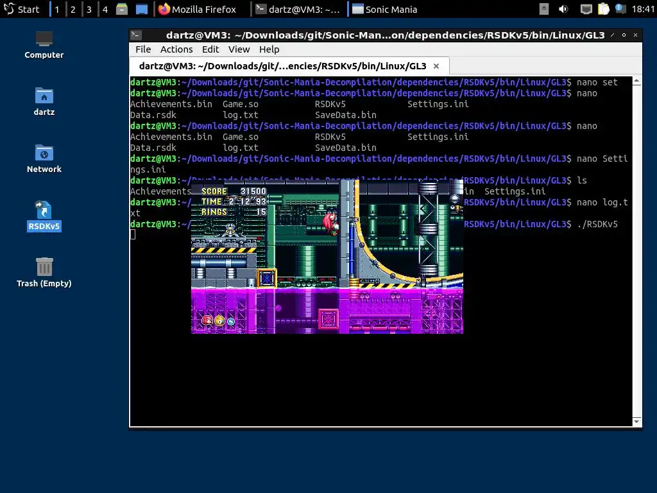Open the terminal View menu
Image resolution: width=657 pixels, height=493 pixels.
click(x=239, y=49)
